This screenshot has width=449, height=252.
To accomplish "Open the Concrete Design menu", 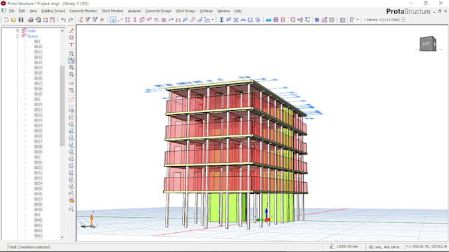I will coord(158,11).
